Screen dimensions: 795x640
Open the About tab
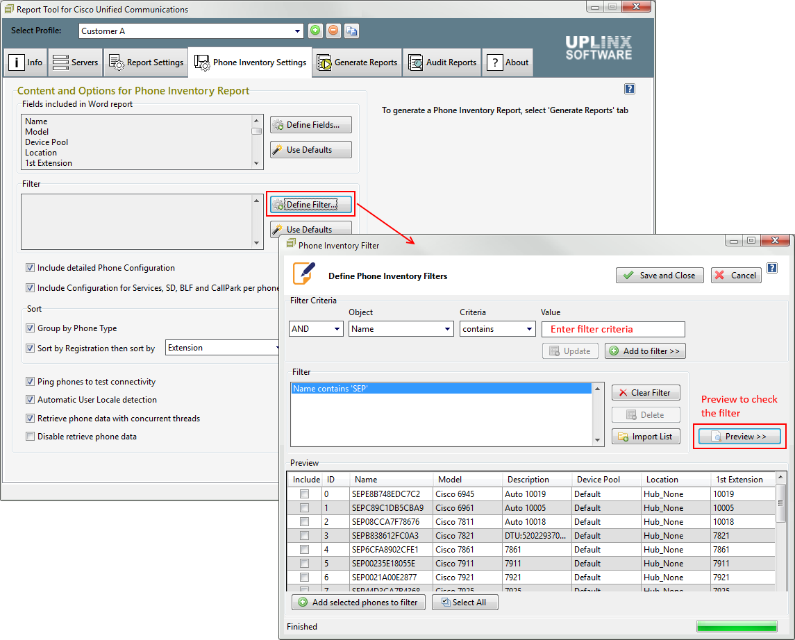point(508,62)
